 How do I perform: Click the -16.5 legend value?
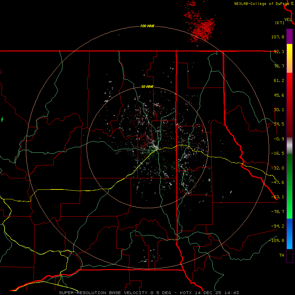point(278,153)
